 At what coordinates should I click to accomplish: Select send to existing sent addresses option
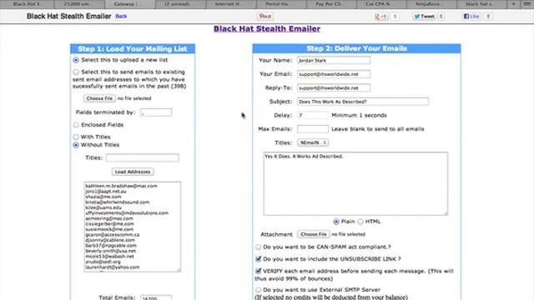tap(76, 72)
